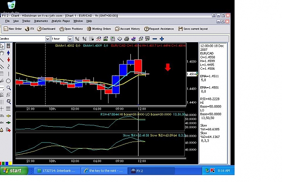Viewport: 282px width, 182px height.
Task: Click Request Assistance
Action: point(159,29)
